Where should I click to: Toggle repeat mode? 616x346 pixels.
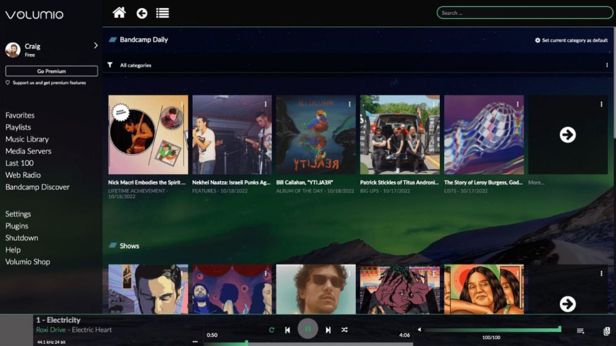pyautogui.click(x=271, y=330)
